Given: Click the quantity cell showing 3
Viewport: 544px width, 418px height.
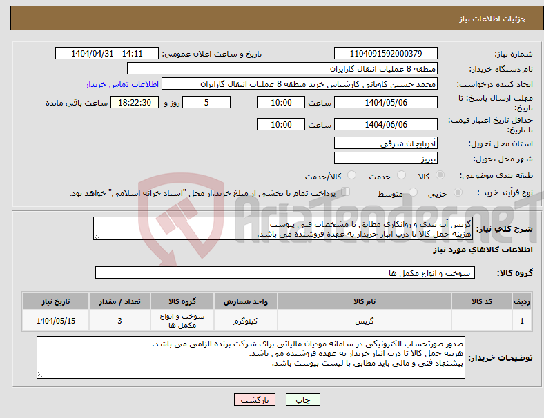Looking at the screenshot, I should [119, 321].
